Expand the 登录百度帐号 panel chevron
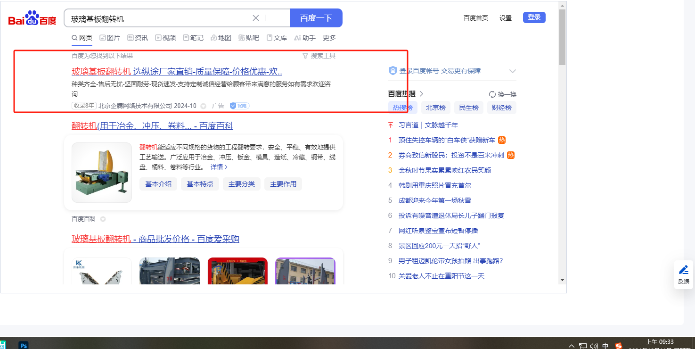The height and width of the screenshot is (349, 695). coord(513,71)
